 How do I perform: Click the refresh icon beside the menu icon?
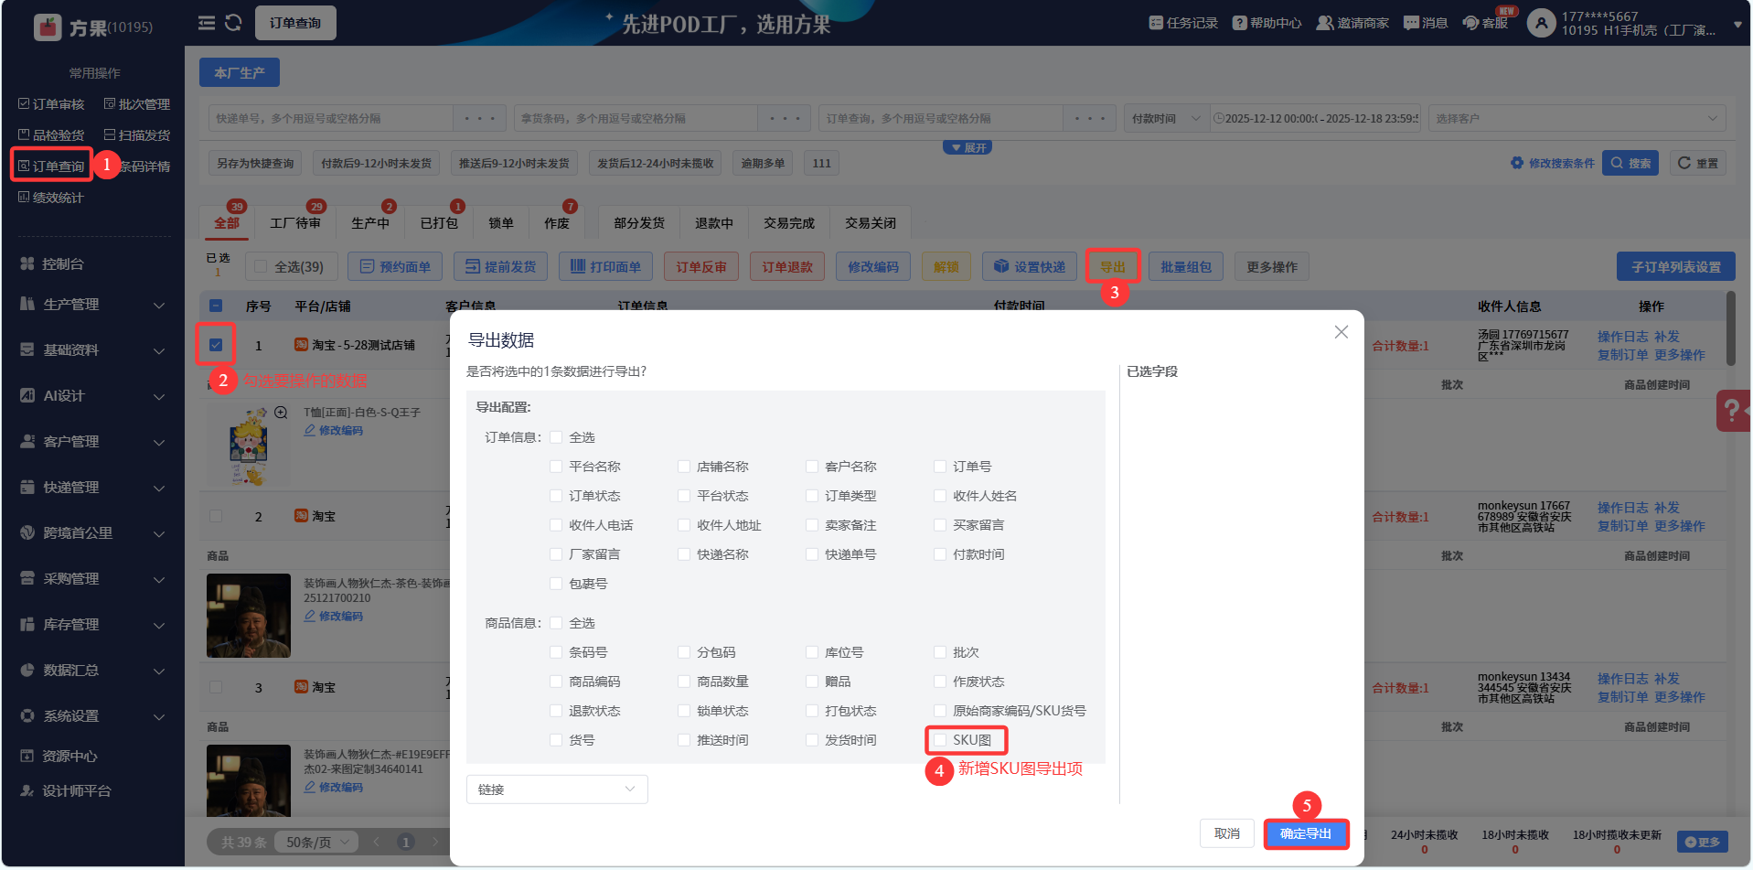pos(233,23)
